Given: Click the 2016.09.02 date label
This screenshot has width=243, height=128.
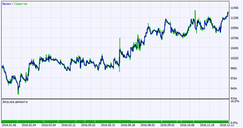Looking at the screenshot, I should (168, 125).
